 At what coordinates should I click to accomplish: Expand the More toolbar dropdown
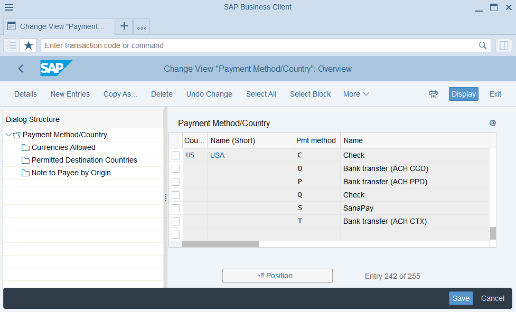[356, 94]
